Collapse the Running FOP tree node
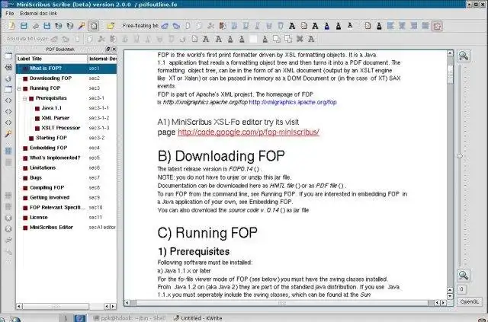 pyautogui.click(x=18, y=88)
